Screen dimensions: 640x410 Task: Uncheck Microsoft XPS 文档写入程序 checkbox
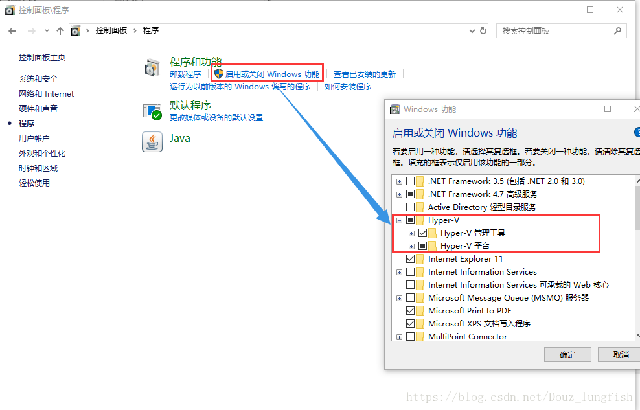(x=410, y=323)
